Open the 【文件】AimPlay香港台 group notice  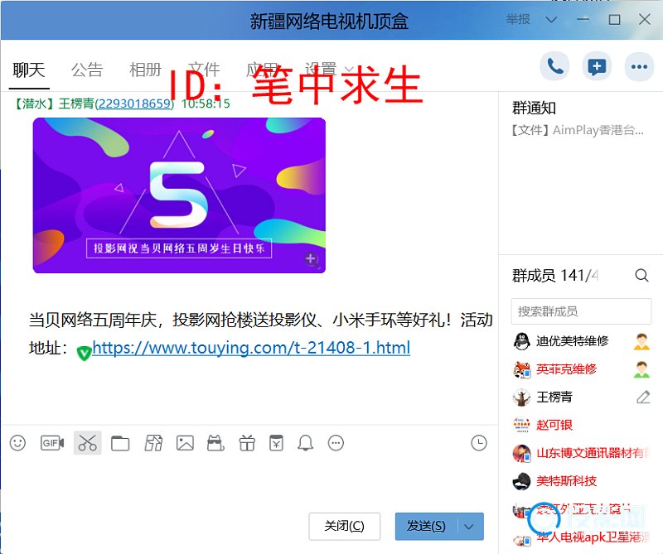578,130
